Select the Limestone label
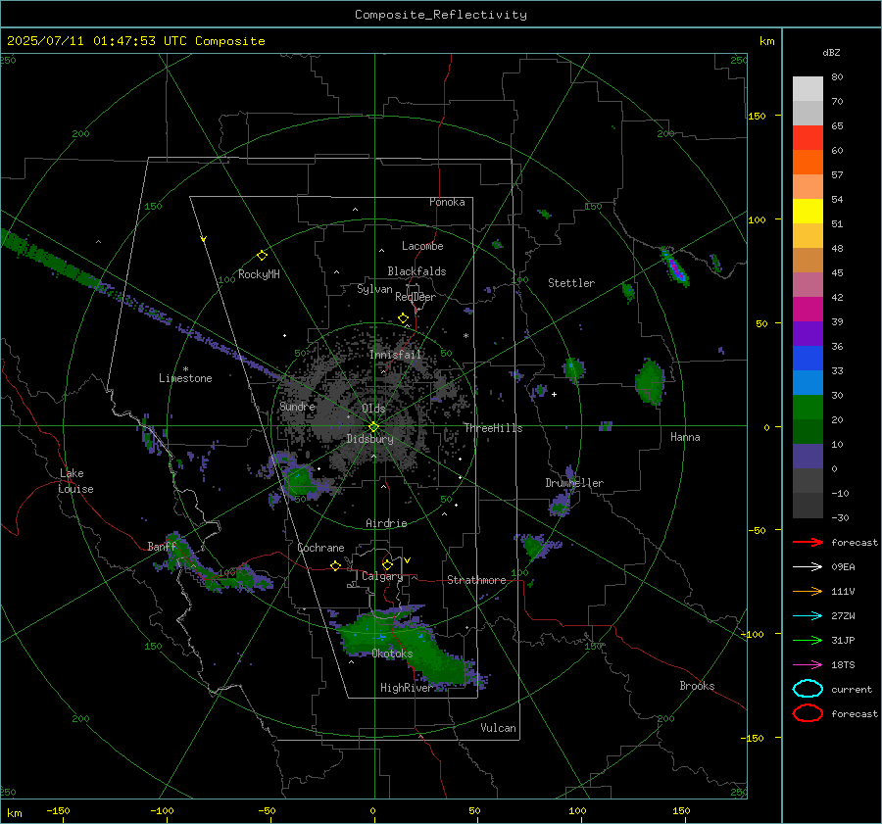The image size is (882, 824). click(x=185, y=378)
